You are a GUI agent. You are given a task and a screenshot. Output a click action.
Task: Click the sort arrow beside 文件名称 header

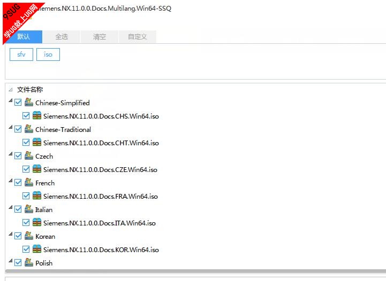10,90
